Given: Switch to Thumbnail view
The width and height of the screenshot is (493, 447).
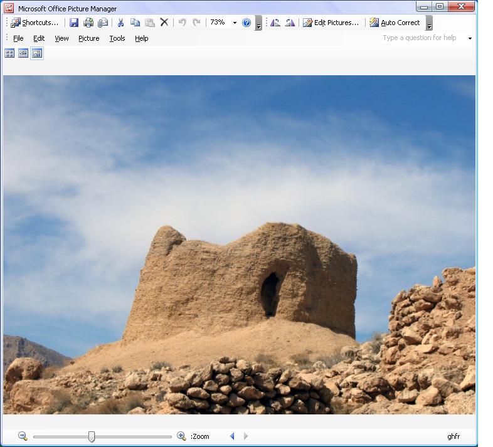Looking at the screenshot, I should click(9, 53).
